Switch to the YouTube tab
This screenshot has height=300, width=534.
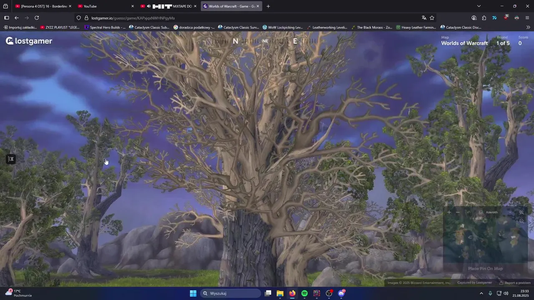pyautogui.click(x=106, y=6)
